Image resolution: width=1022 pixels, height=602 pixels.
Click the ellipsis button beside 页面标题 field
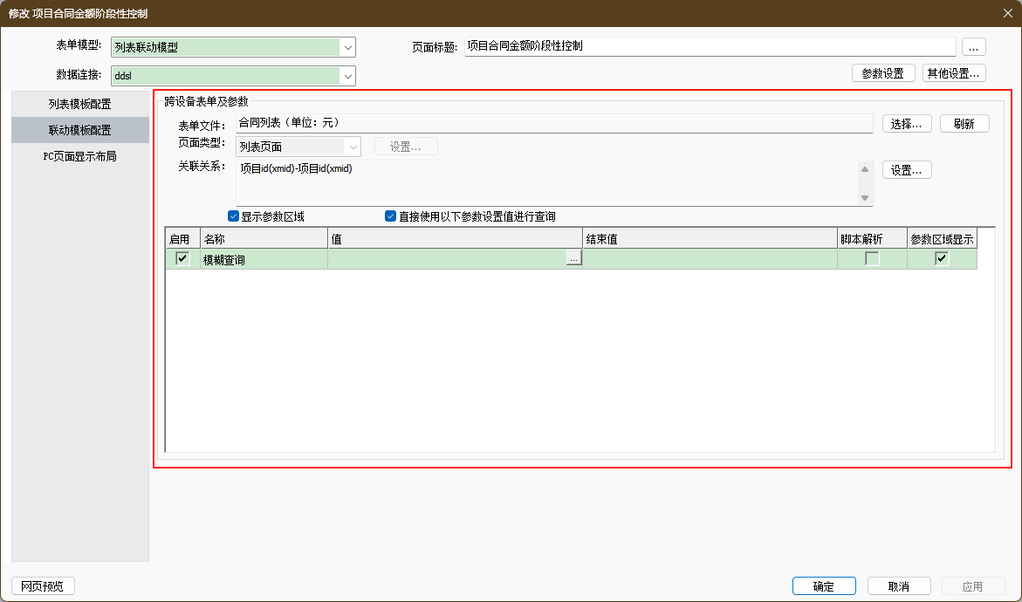(x=973, y=47)
